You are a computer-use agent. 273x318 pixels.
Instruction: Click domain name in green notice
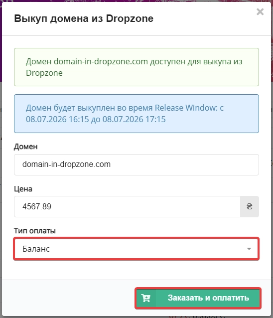[x=101, y=61]
